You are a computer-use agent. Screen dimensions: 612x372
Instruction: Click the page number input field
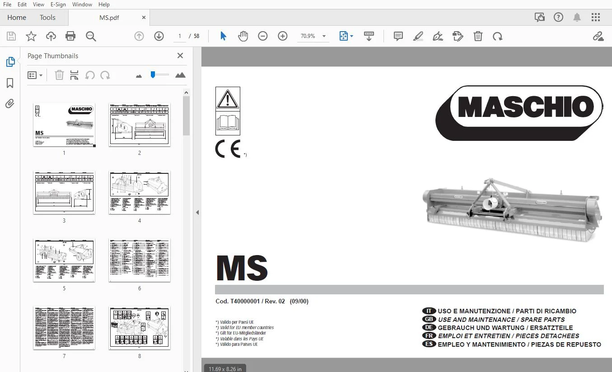tap(180, 36)
